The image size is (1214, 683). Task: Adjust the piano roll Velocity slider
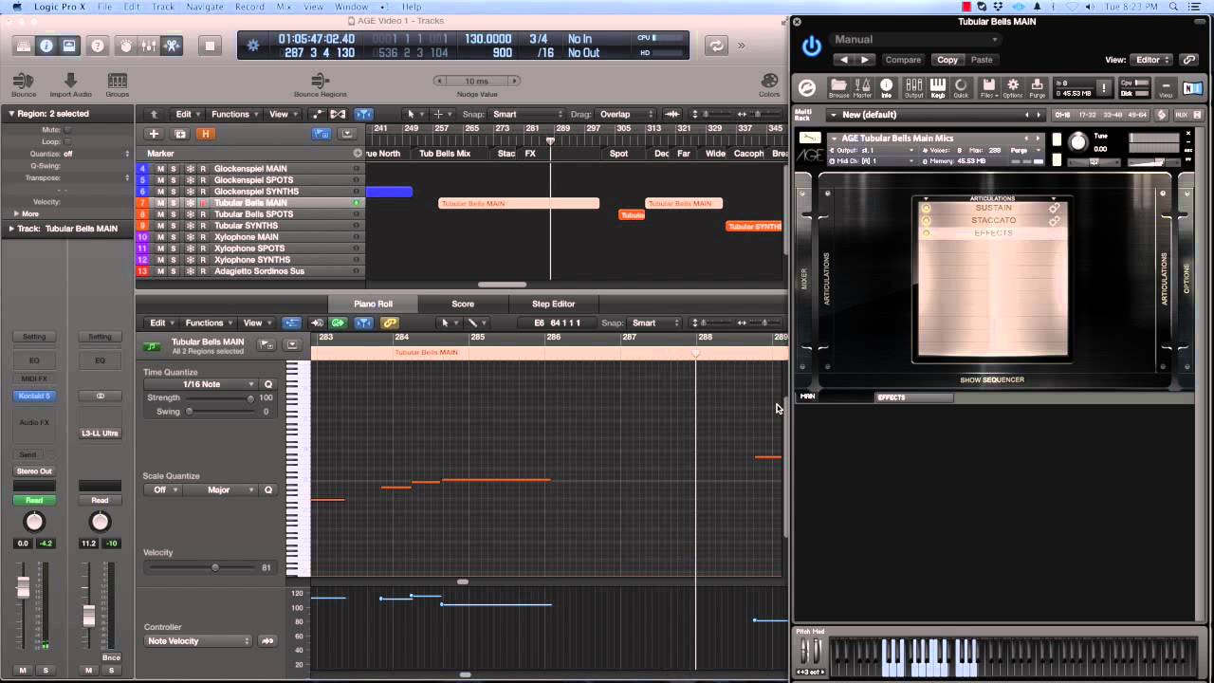(x=215, y=567)
